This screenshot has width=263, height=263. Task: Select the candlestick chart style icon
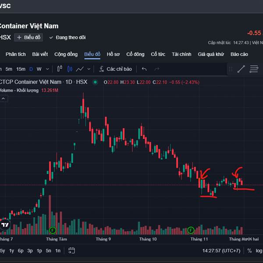point(70,69)
